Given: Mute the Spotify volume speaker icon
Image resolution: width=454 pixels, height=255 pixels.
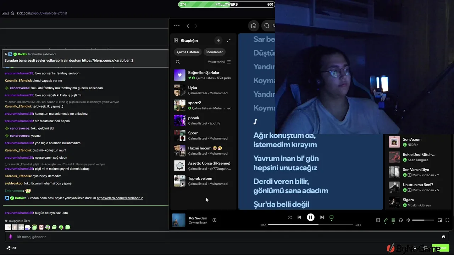Looking at the screenshot, I should pos(408,220).
